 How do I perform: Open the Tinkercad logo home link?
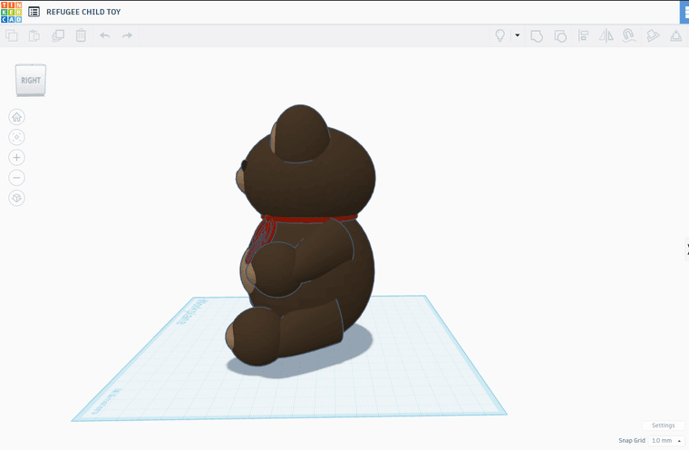[x=12, y=12]
